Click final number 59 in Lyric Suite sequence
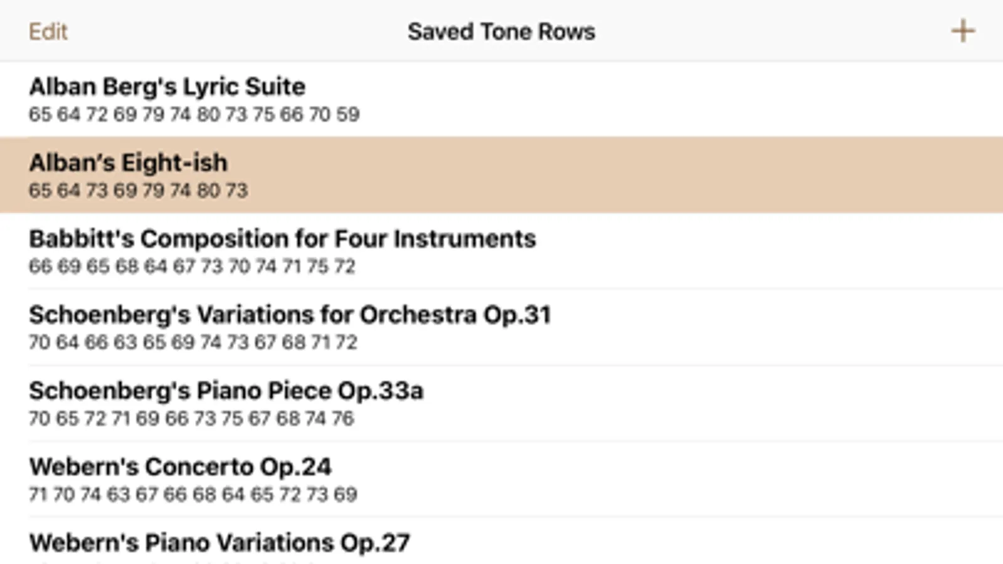 [348, 115]
